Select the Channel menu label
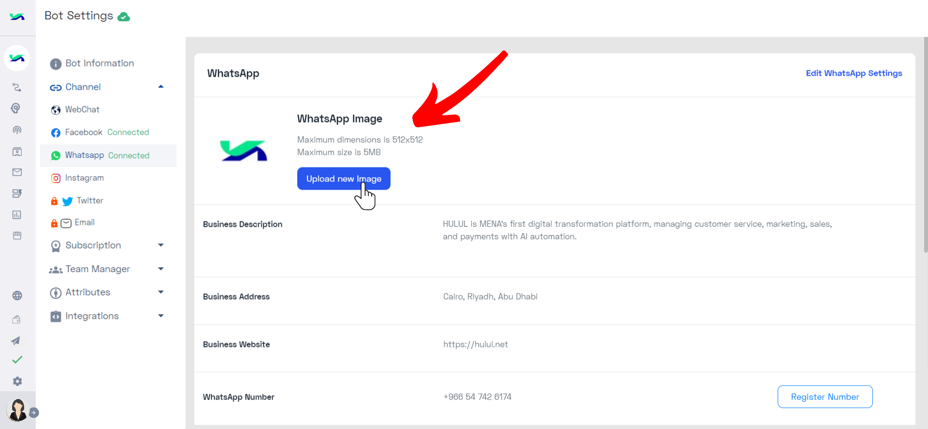Viewport: 928px width, 429px height. pos(83,87)
